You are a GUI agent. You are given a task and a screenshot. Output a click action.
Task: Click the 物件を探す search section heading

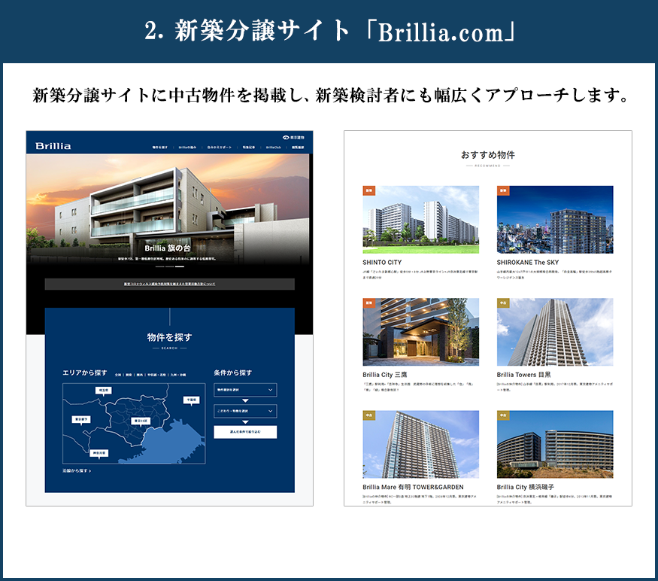coord(169,337)
